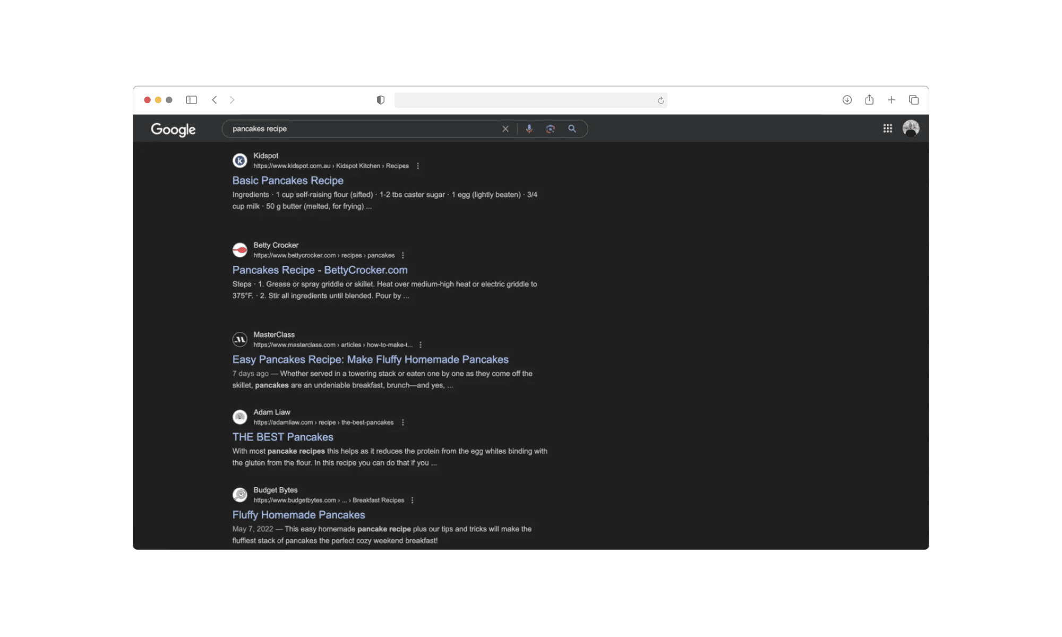This screenshot has width=1062, height=637.
Task: Click the Betty Crocker steps snippet text
Action: tap(384, 290)
